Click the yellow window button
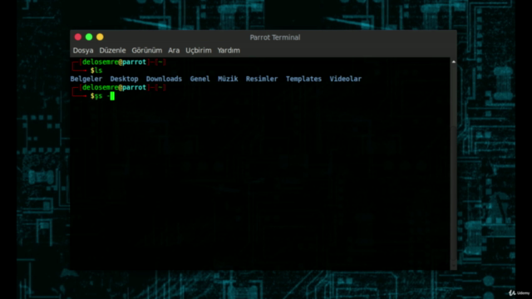Screen dimensions: 532x299 click(x=100, y=37)
